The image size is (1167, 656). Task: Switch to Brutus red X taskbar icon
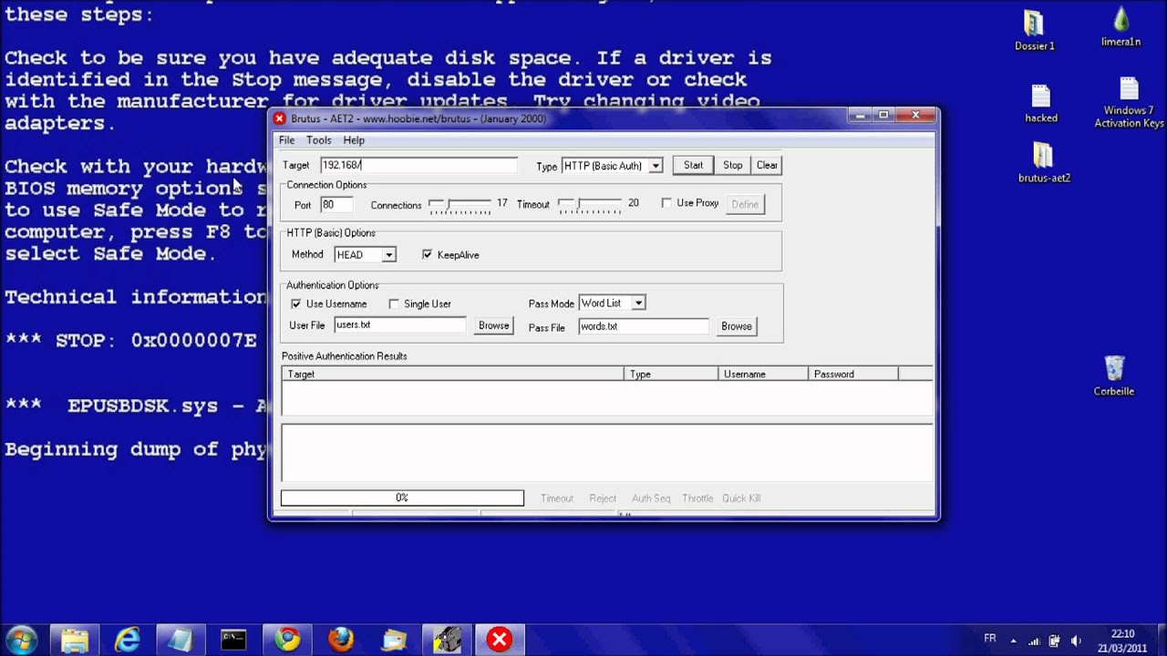pos(499,640)
